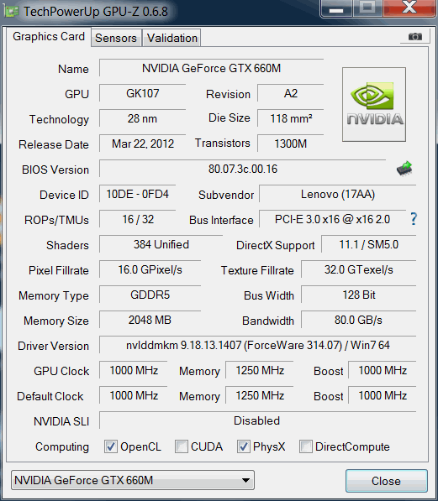Click the BIOS Version field

pos(243,169)
